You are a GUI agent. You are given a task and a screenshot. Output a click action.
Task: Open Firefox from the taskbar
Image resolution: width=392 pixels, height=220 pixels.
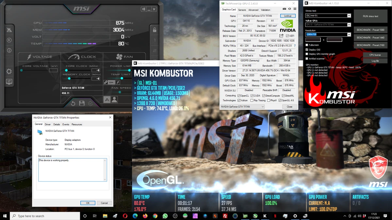[x=145, y=216]
